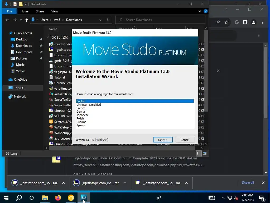Open Chrome three-dot main menu
Viewport: 270px width, 203px height.
(262, 22)
